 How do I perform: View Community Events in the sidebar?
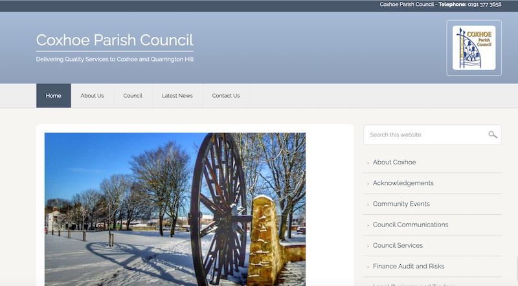[x=401, y=204]
